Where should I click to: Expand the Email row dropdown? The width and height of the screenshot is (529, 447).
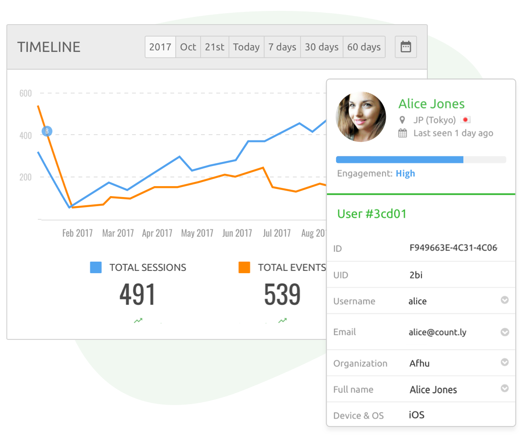point(505,332)
